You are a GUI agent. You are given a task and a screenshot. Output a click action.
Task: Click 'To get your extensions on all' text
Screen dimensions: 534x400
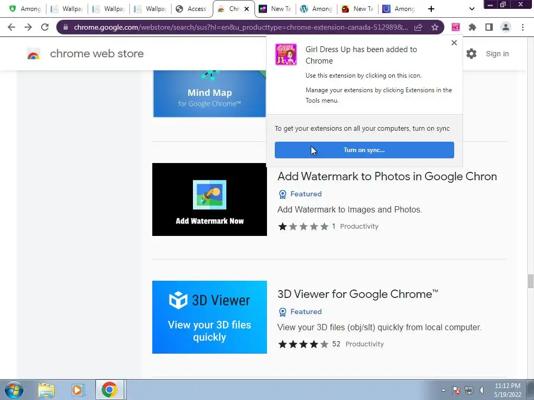(362, 129)
